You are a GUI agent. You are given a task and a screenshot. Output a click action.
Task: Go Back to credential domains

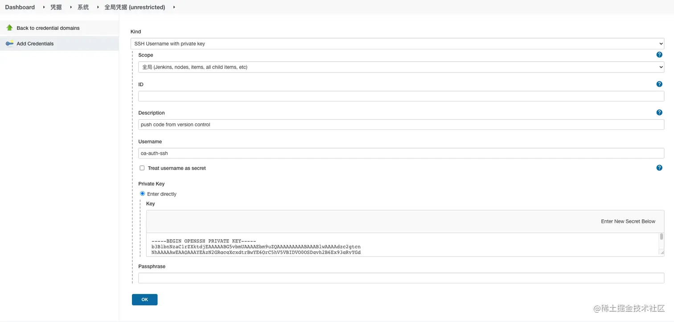coord(48,28)
